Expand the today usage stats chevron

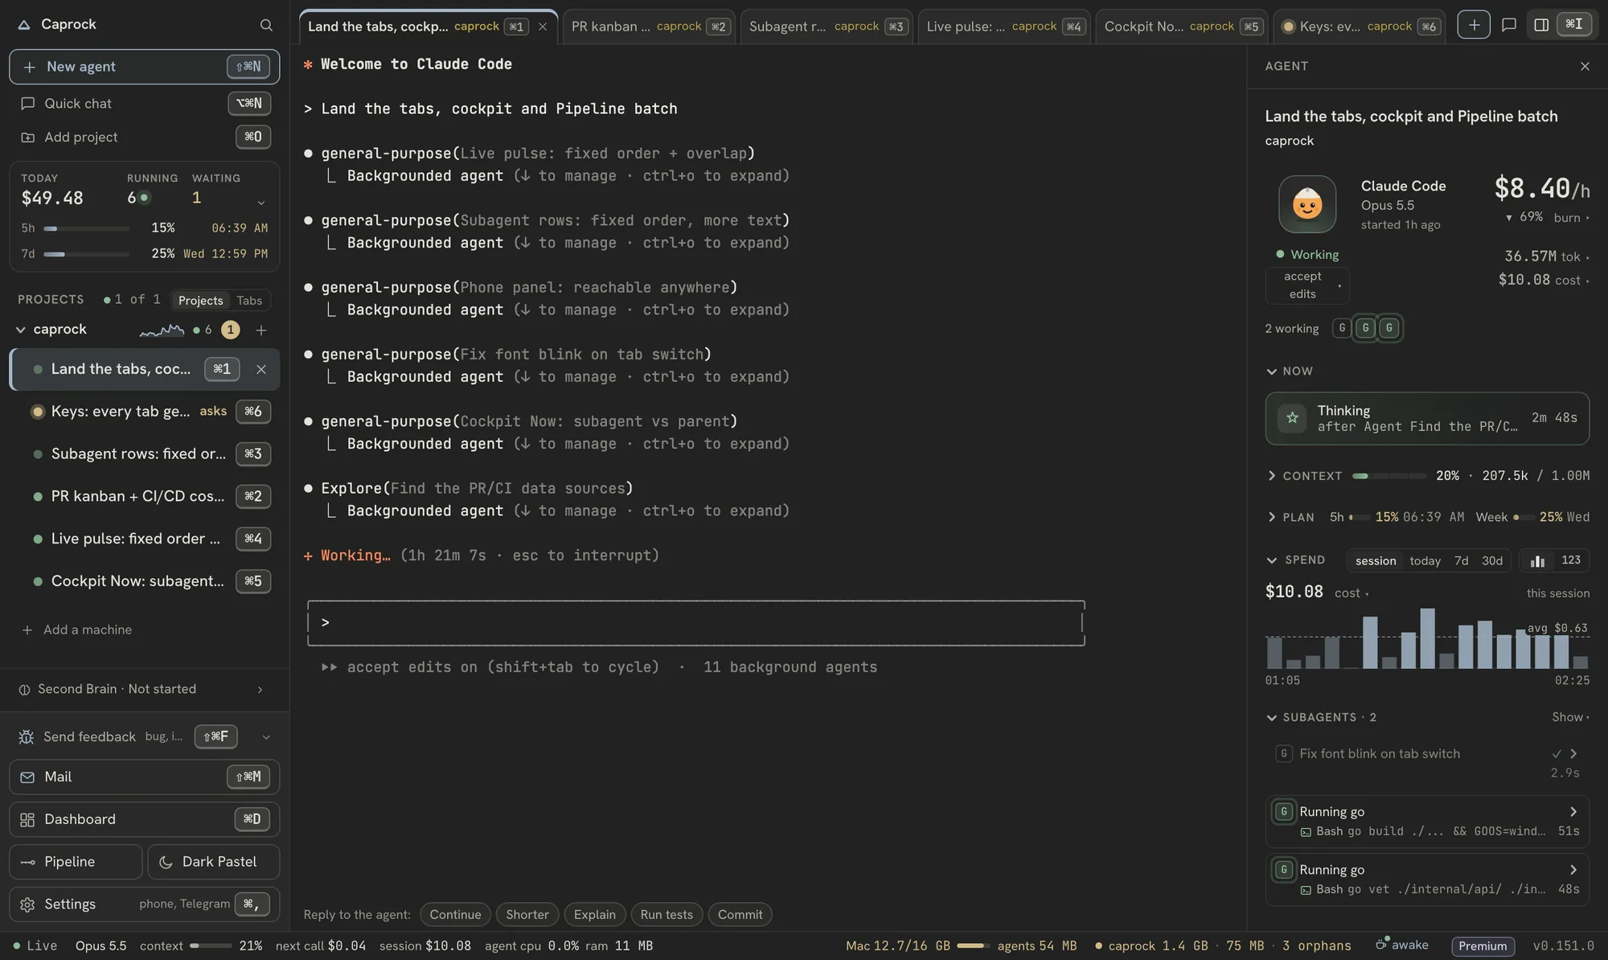[260, 203]
